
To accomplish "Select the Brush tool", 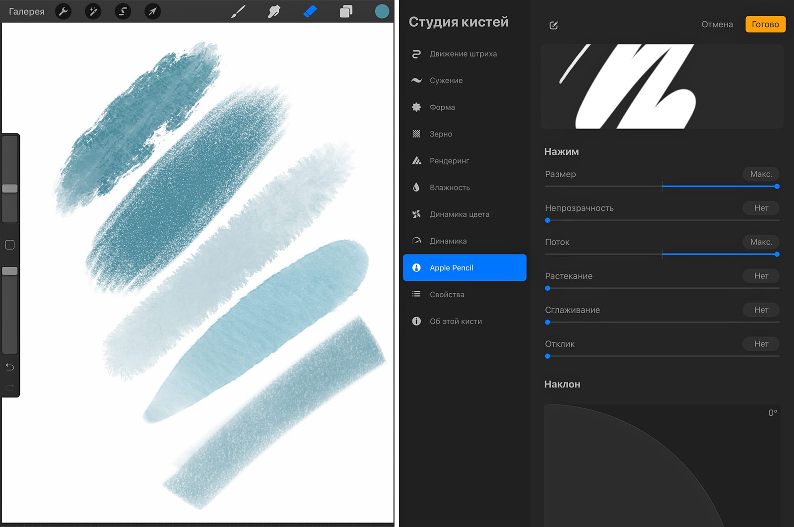I will pos(238,11).
